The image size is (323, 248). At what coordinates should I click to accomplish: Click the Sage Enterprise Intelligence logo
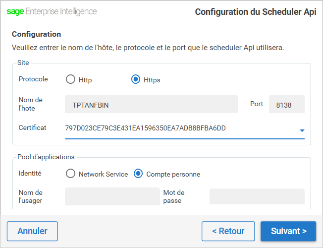(x=52, y=11)
